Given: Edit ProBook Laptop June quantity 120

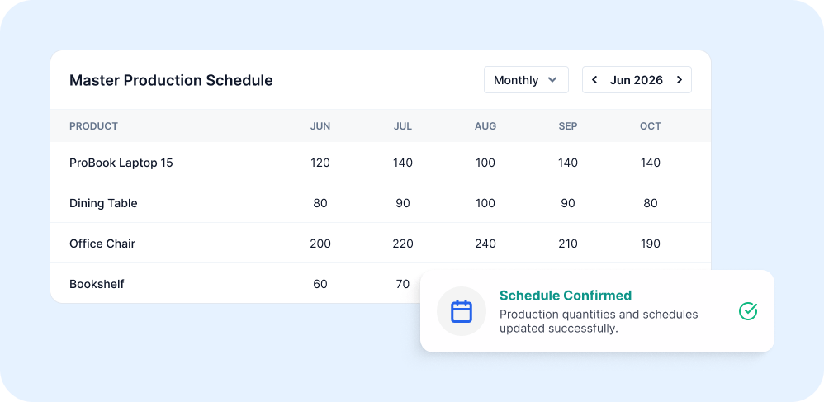Looking at the screenshot, I should tap(320, 163).
